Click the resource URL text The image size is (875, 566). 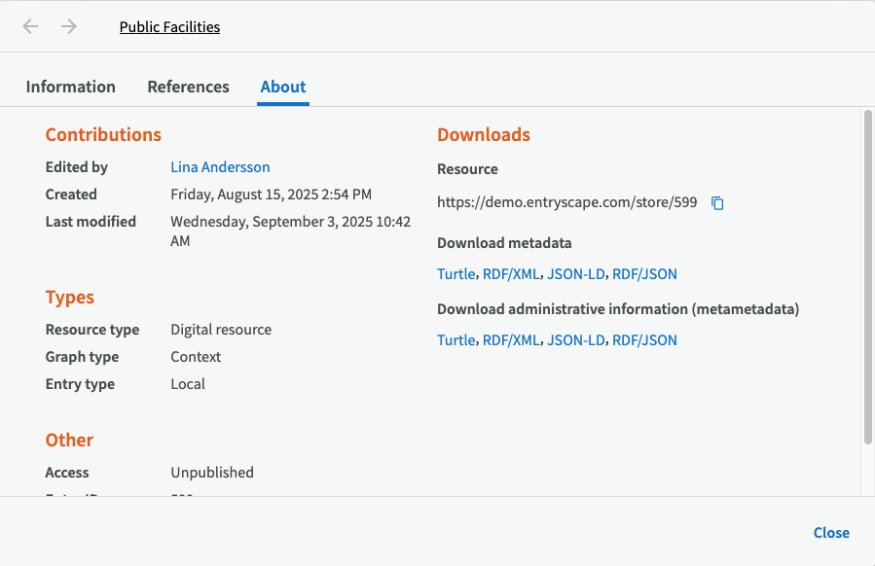click(x=566, y=203)
